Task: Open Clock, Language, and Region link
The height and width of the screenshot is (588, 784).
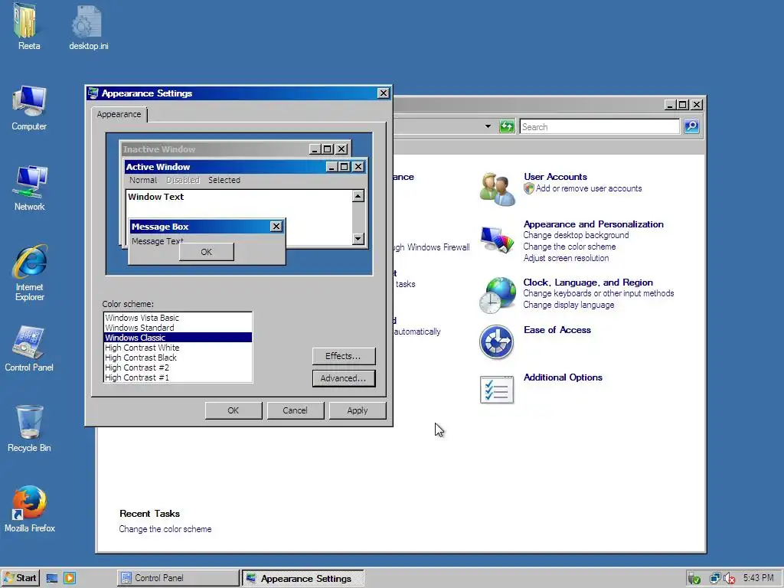Action: 588,282
